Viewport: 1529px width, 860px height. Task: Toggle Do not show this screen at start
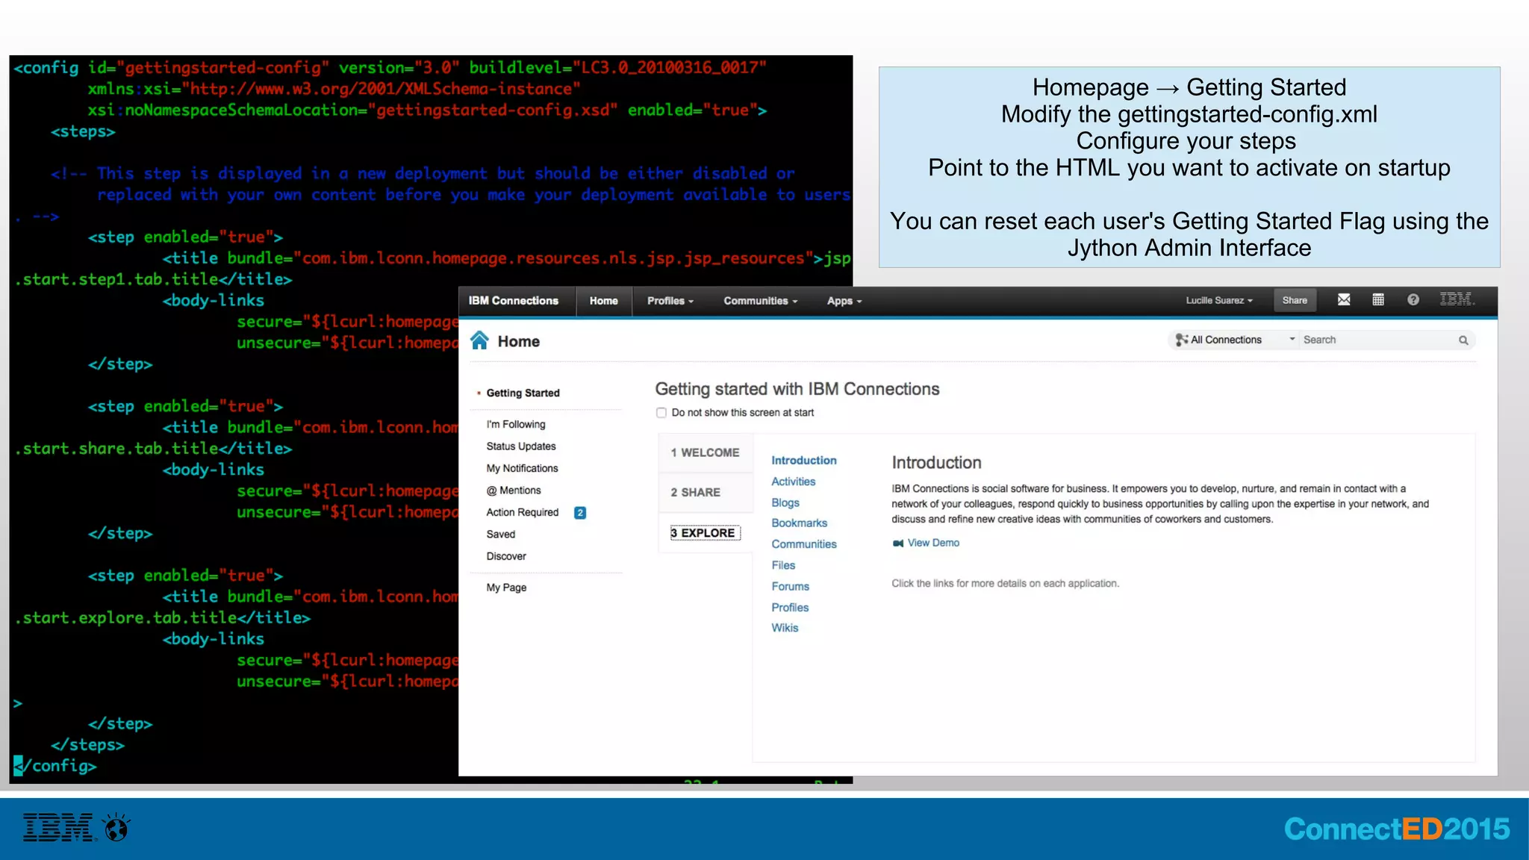coord(661,413)
